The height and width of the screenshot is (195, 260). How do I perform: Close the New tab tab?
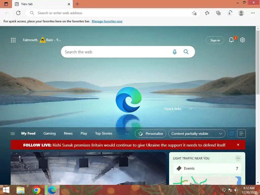[69, 4]
